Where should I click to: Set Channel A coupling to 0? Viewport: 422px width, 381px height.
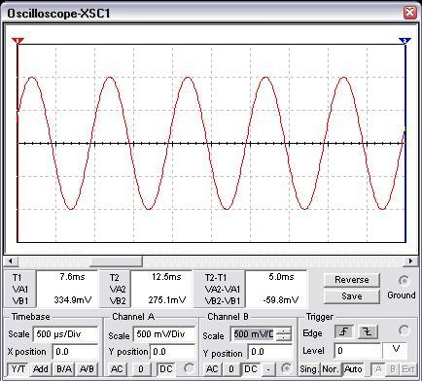(x=141, y=369)
